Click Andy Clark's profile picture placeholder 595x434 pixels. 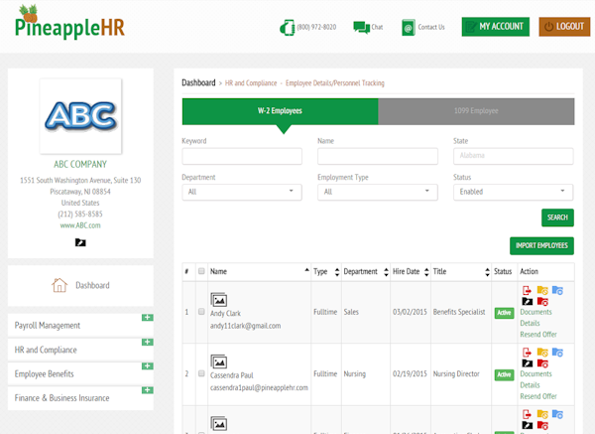pos(219,300)
